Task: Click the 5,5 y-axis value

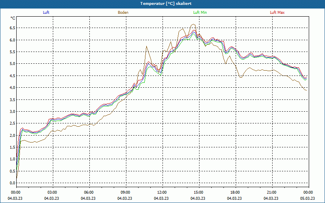Action: pos(12,52)
